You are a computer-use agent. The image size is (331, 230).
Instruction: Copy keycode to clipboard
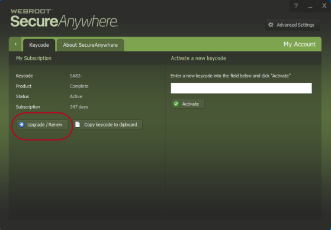(107, 125)
